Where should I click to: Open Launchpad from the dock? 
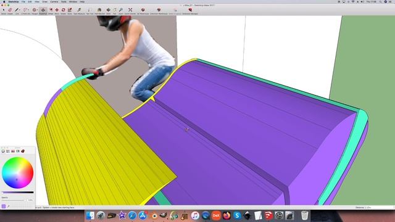[101, 216]
